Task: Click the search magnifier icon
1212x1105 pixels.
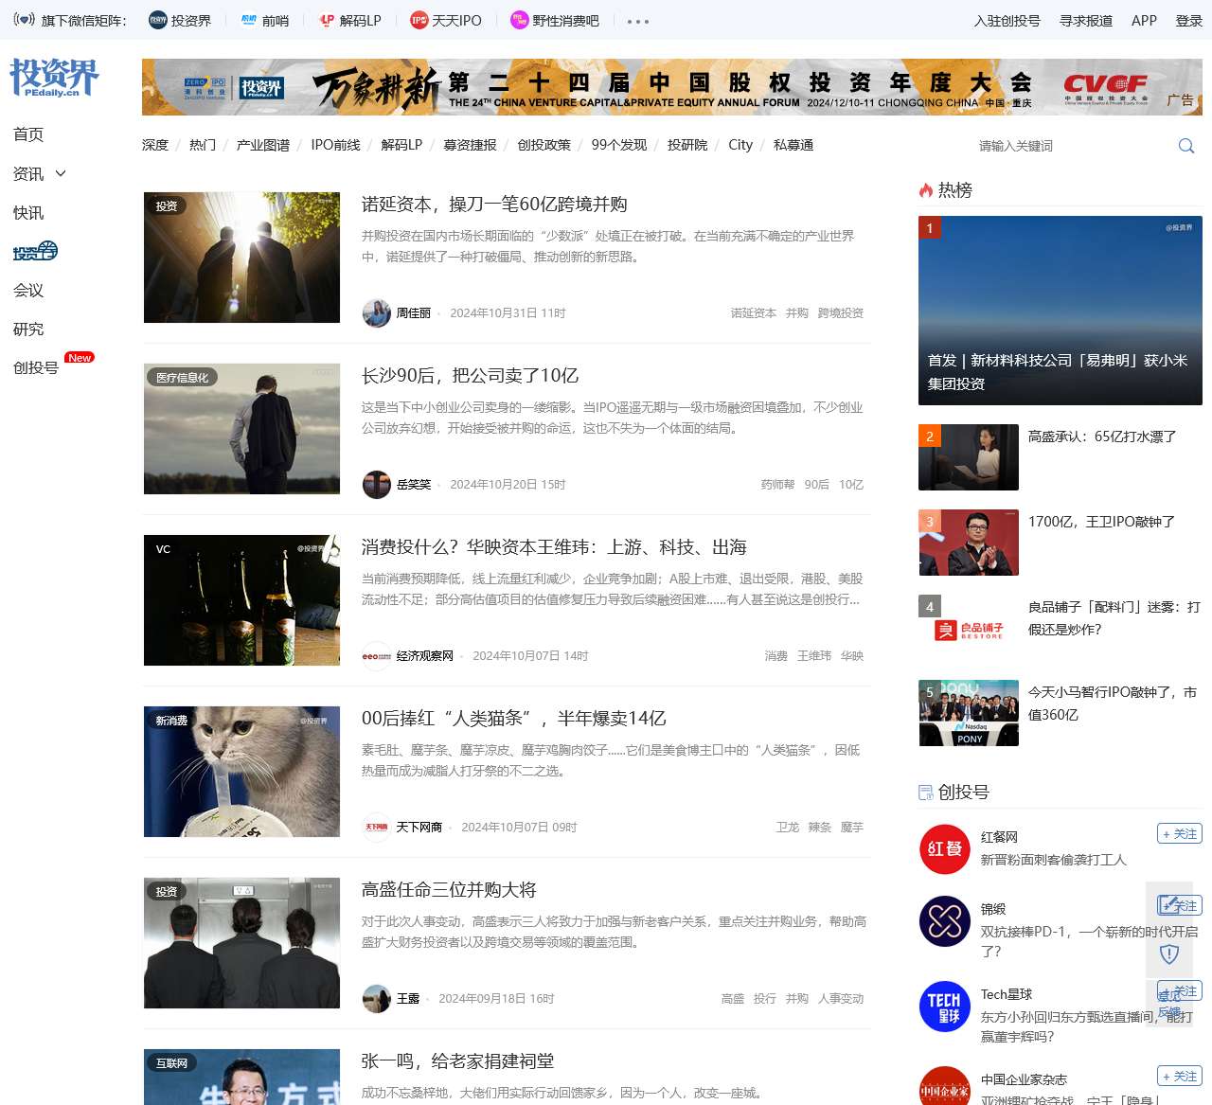Action: pyautogui.click(x=1185, y=146)
